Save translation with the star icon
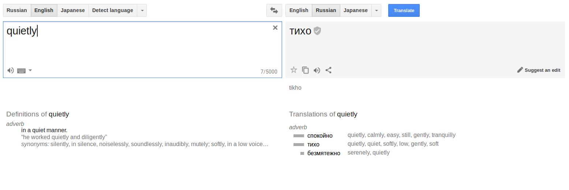Screen dimensions: 569x190 pos(293,70)
